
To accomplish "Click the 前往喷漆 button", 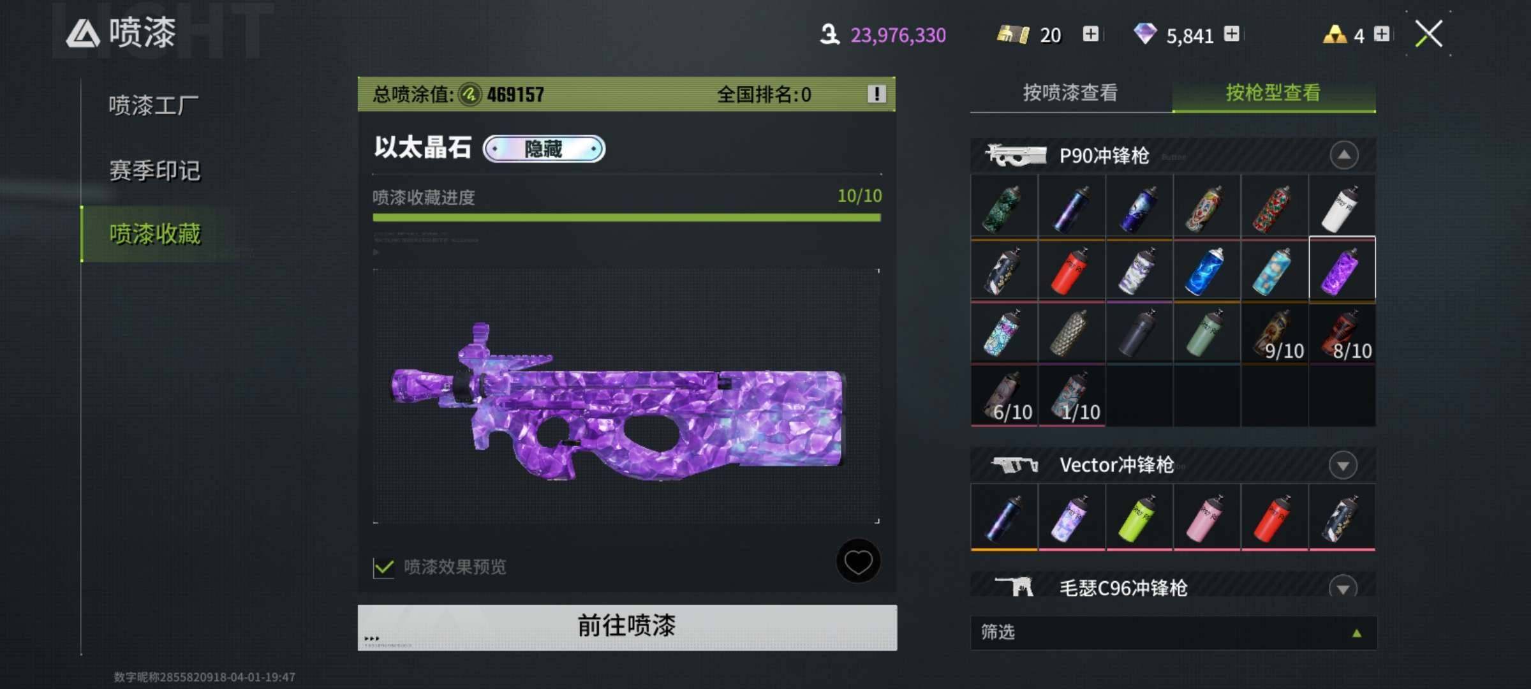I will [627, 626].
